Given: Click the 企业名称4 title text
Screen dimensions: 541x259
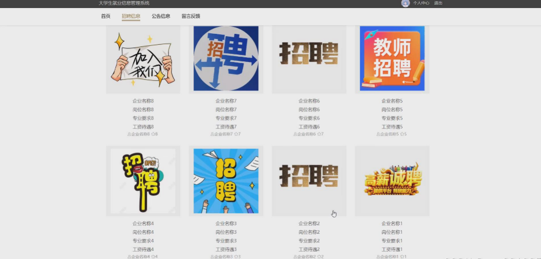Looking at the screenshot, I should coord(143,223).
